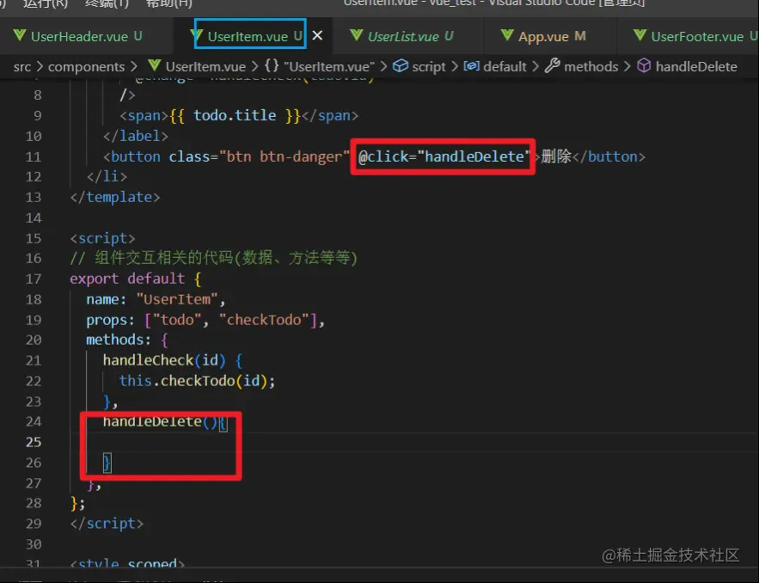Open the UserFooter.vue tab

[696, 36]
